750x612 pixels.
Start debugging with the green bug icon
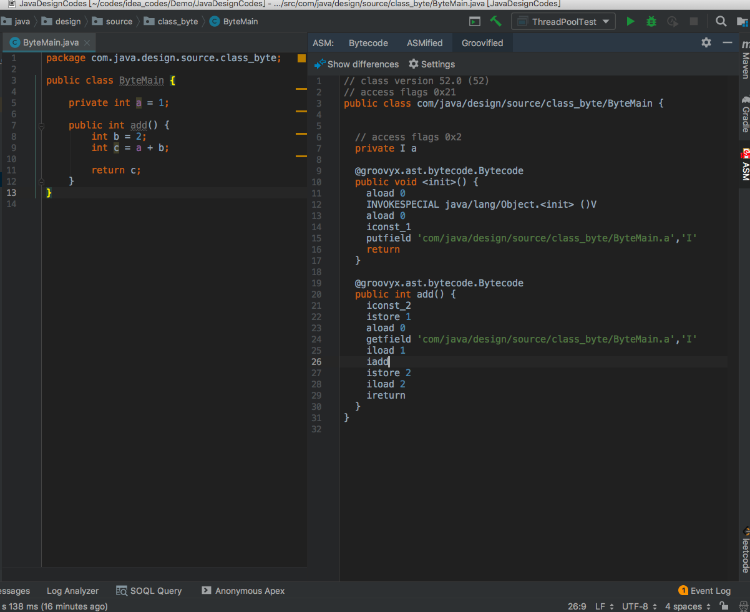(x=651, y=21)
